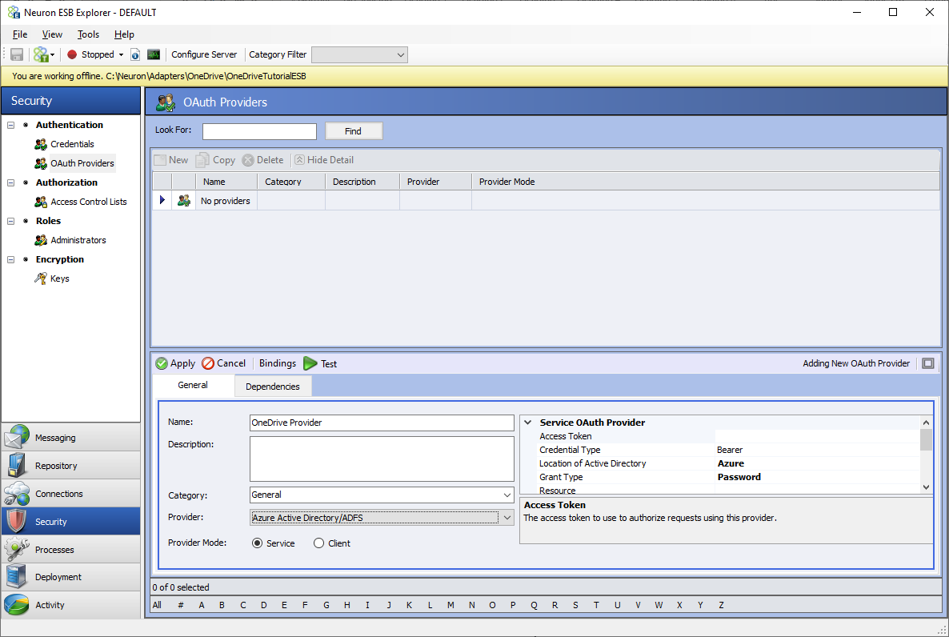Click the Administrators users icon
Viewport: 949px width, 637px height.
pos(41,240)
